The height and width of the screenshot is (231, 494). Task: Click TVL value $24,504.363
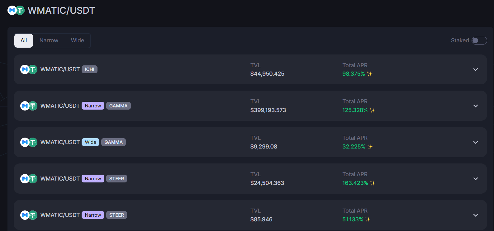click(267, 183)
